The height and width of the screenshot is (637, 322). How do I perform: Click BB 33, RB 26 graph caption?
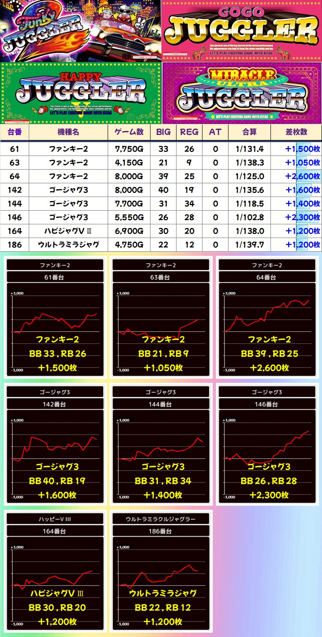[x=57, y=354]
